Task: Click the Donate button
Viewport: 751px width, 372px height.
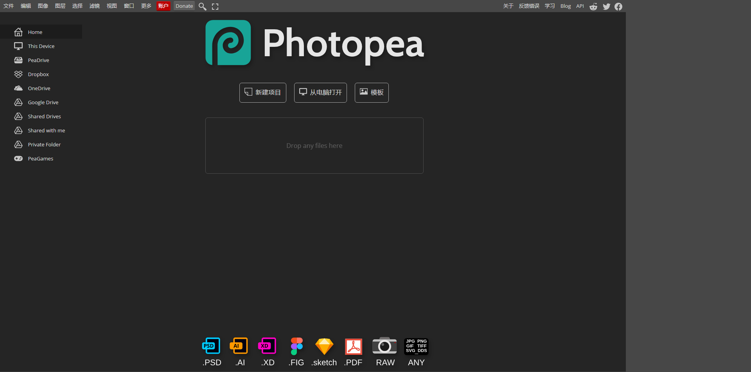Action: coord(184,6)
